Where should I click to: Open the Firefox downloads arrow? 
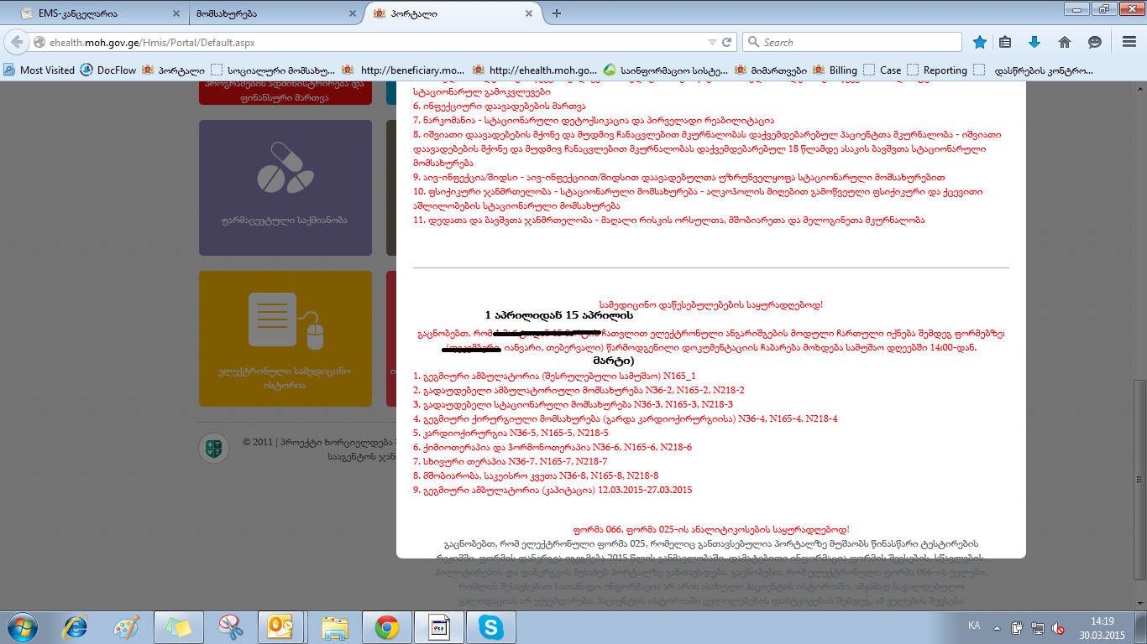coord(1034,42)
